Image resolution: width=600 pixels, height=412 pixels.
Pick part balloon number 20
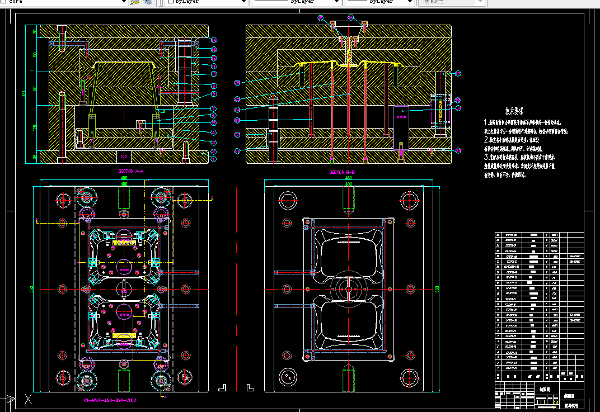[458, 150]
